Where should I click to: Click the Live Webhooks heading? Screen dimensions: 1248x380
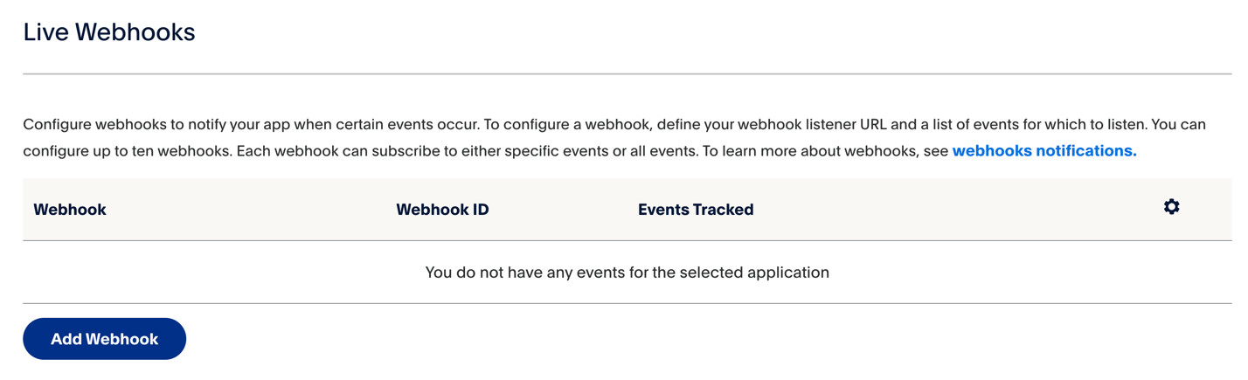pos(109,32)
